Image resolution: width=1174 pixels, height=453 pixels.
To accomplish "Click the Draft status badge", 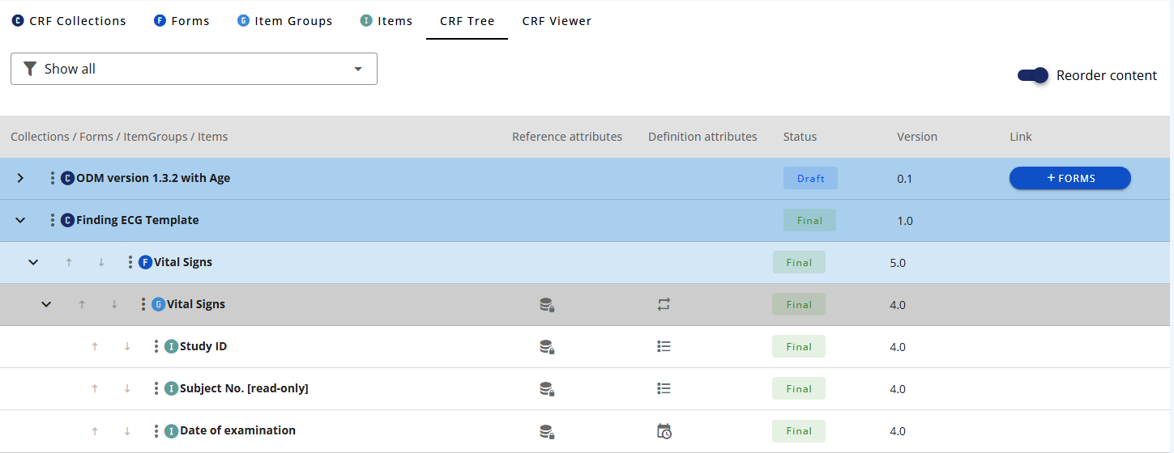I will tap(810, 179).
